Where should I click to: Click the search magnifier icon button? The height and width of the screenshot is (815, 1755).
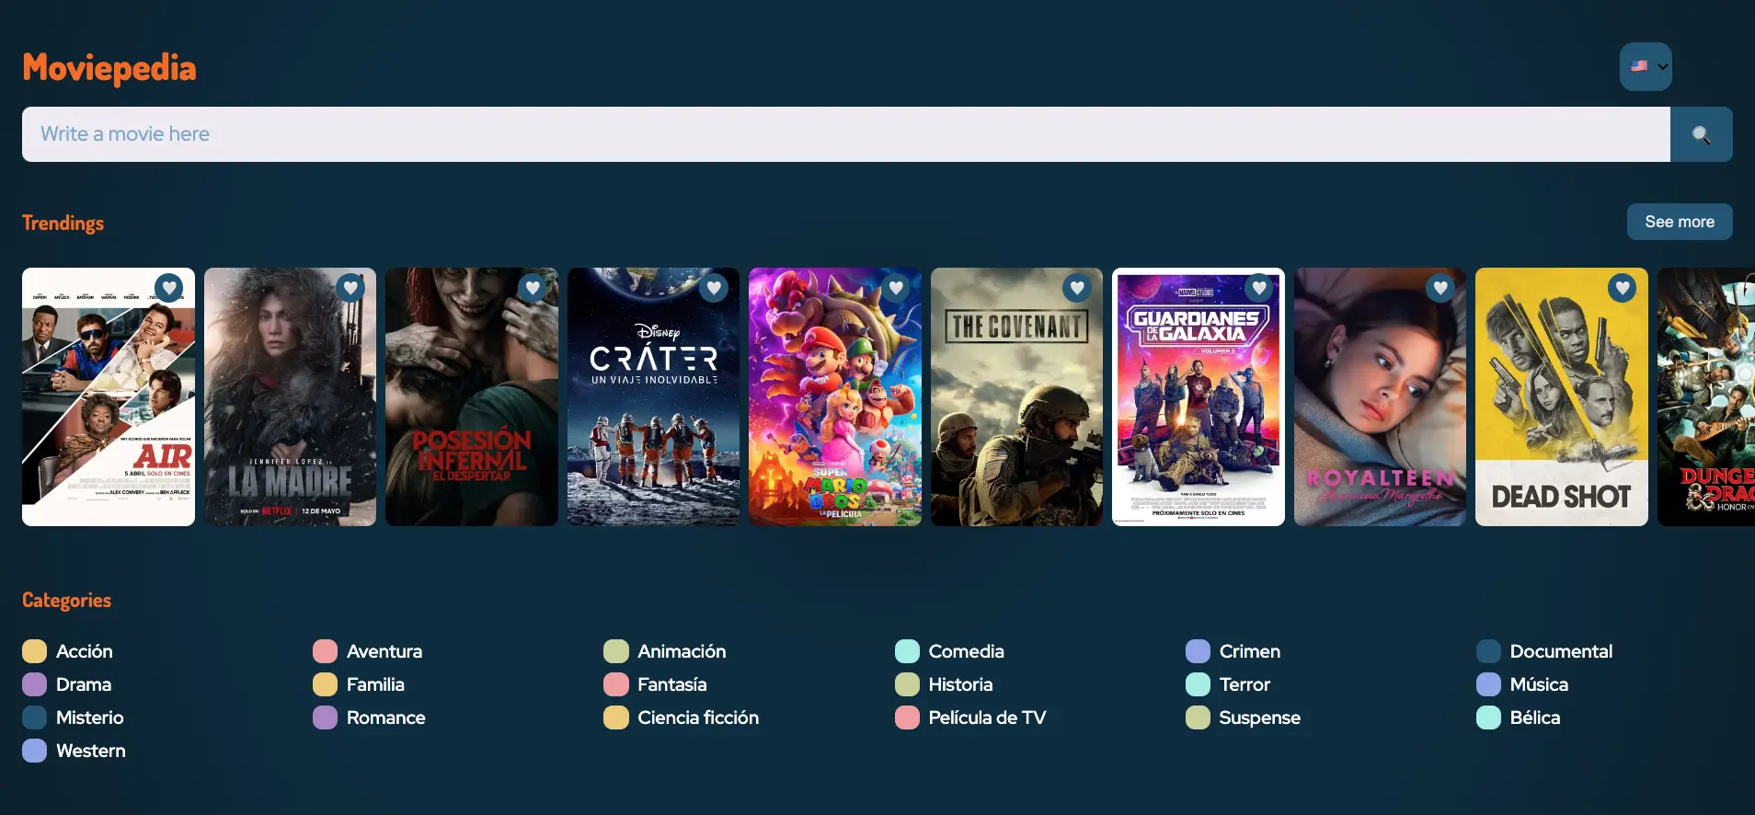(x=1702, y=134)
